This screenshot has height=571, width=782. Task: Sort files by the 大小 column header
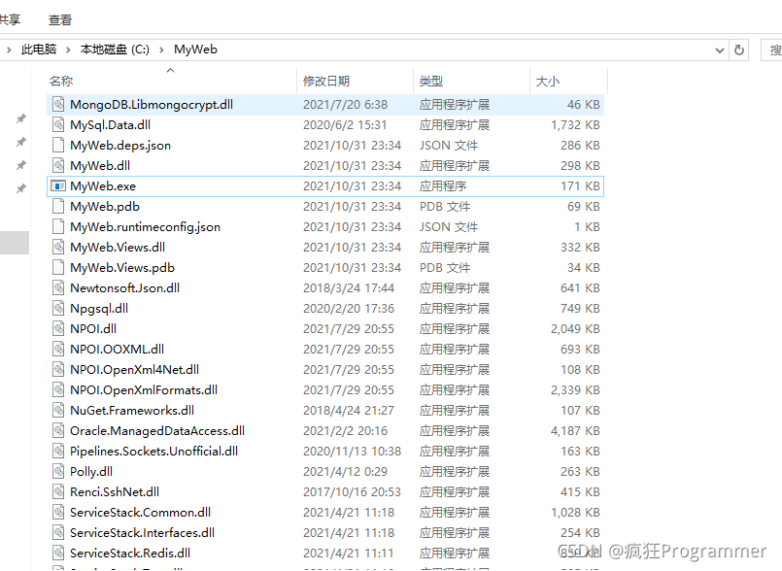tap(547, 82)
